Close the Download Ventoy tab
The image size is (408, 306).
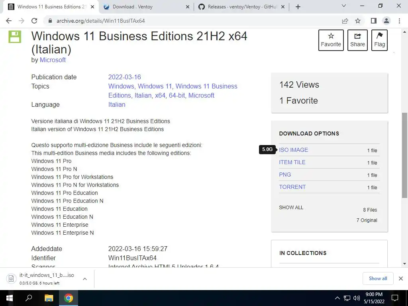tap(188, 7)
